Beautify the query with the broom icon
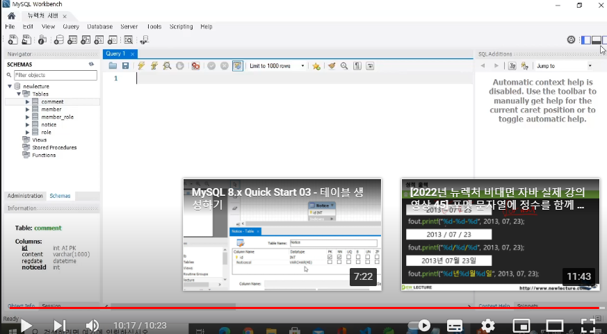Screen dimensions: 607x334 332,66
